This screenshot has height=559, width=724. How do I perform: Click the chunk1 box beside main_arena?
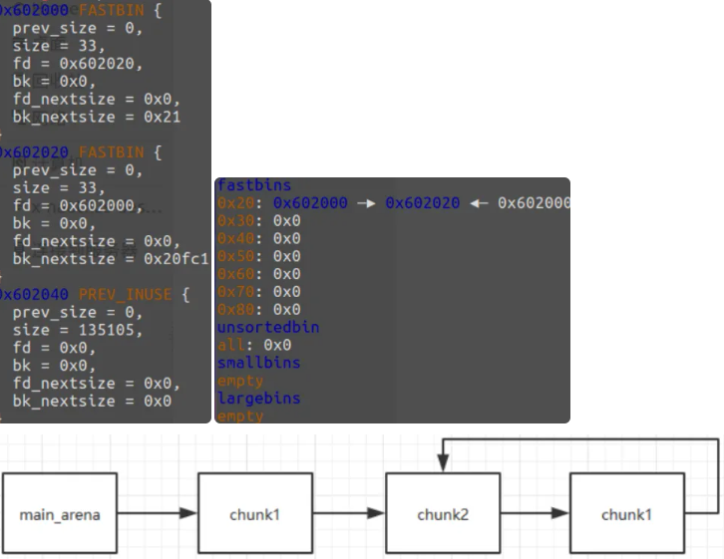coord(256,514)
